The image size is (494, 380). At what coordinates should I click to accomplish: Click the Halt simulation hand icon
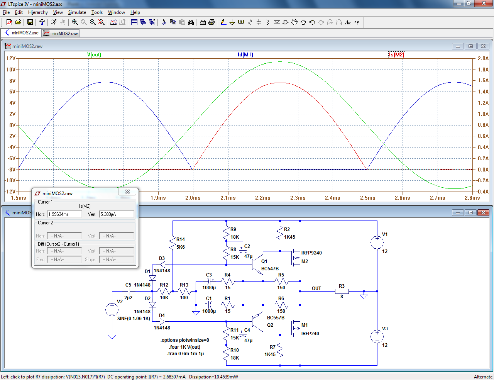tap(63, 22)
